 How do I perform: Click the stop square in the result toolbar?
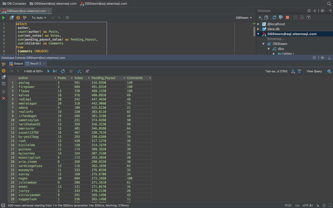[71, 71]
